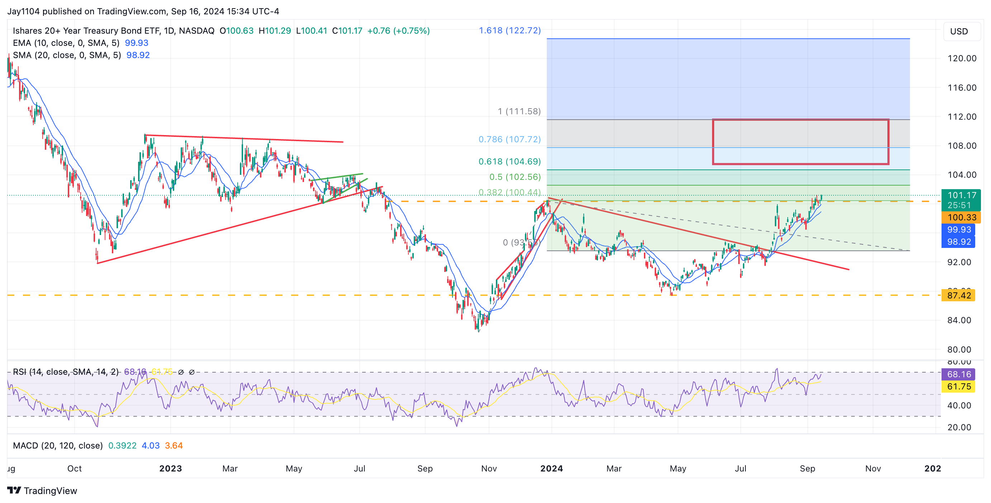
Task: Click the MACD value 0.3922
Action: point(122,446)
